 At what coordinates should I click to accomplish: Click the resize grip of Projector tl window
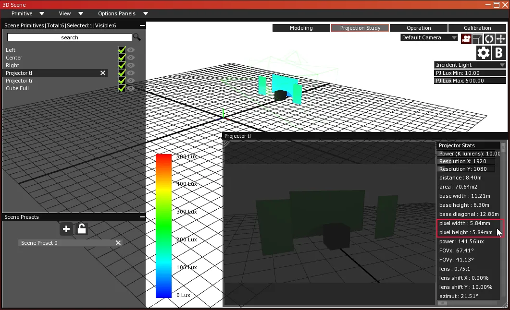pyautogui.click(x=504, y=305)
